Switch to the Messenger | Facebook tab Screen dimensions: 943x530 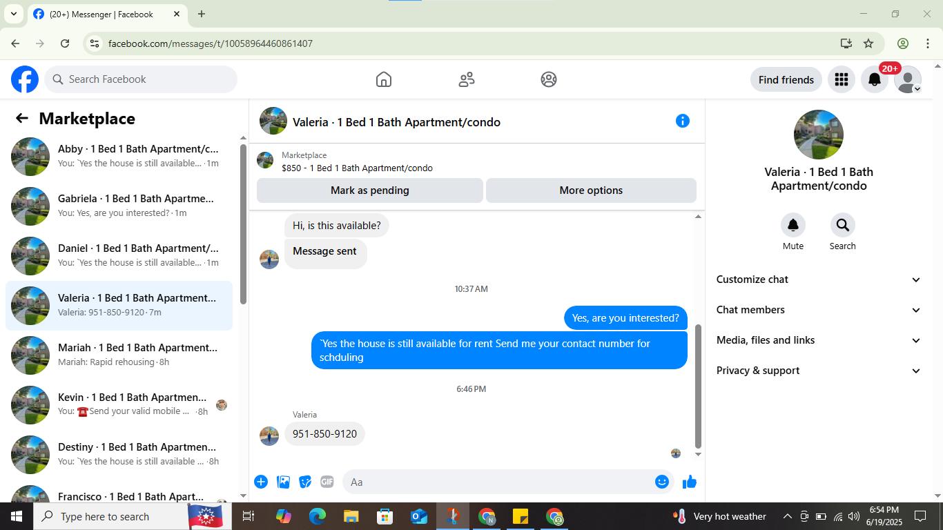[107, 14]
